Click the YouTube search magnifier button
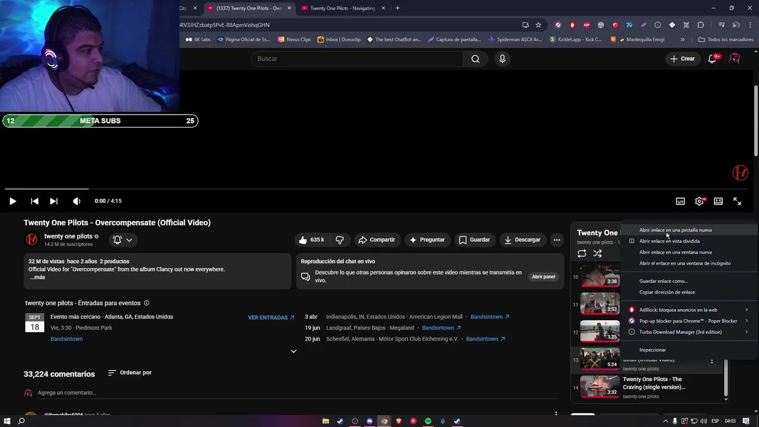This screenshot has height=427, width=759. pyautogui.click(x=476, y=59)
